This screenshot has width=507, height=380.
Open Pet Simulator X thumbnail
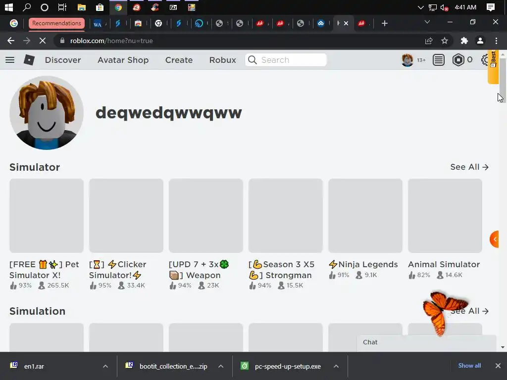(47, 216)
